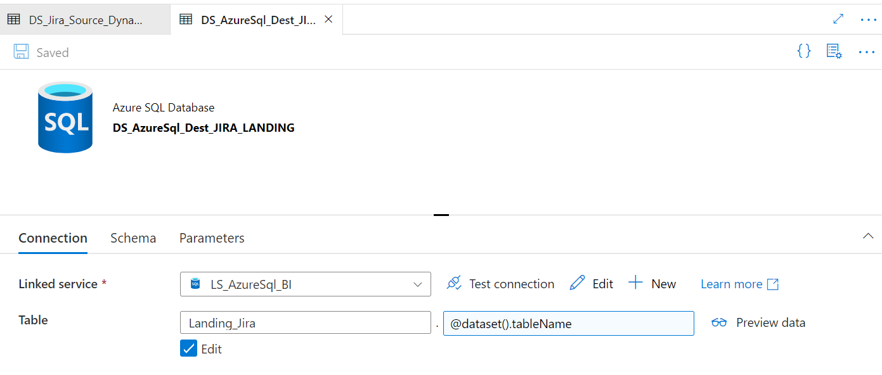Screen dimensions: 882x375
Task: Click the Landing_Jira schema input field
Action: [x=306, y=323]
